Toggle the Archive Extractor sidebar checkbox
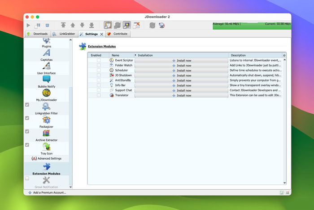The width and height of the screenshot is (314, 210). pyautogui.click(x=27, y=131)
